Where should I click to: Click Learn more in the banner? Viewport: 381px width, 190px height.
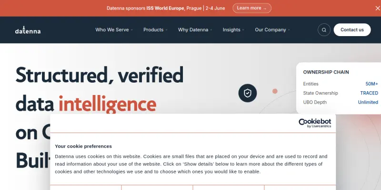[252, 8]
